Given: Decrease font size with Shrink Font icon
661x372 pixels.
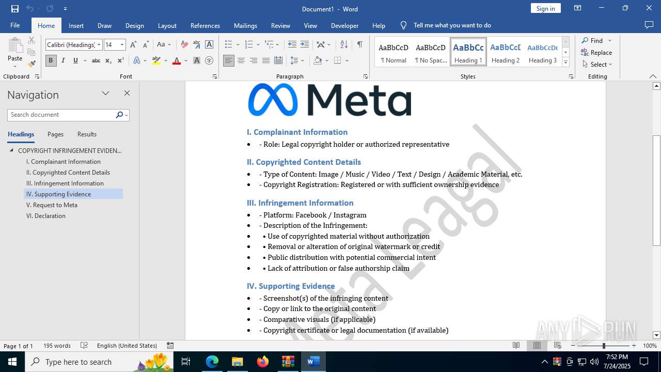Looking at the screenshot, I should click(x=146, y=45).
